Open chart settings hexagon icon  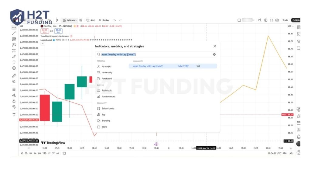(265, 20)
